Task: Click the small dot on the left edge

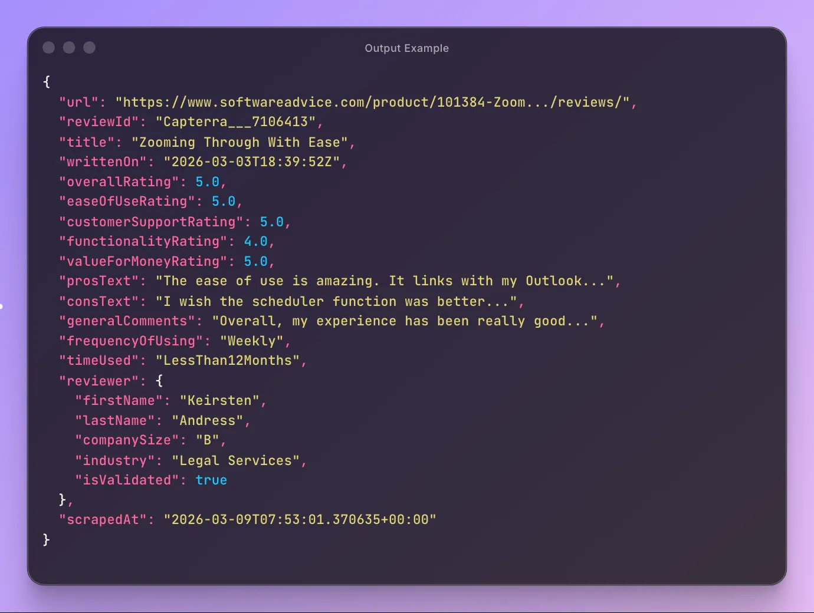Action: [2, 306]
